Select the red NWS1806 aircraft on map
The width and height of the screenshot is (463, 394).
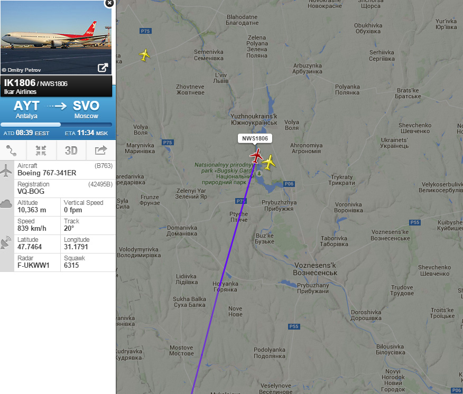pos(256,155)
